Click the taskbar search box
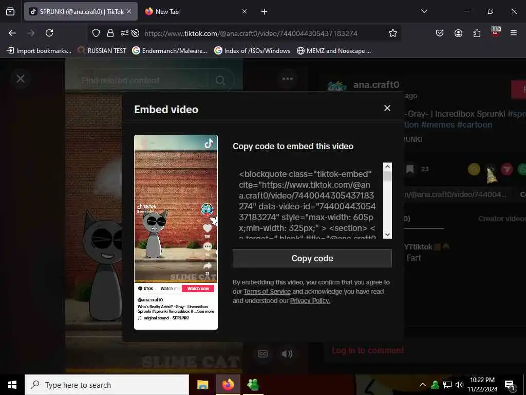This screenshot has width=526, height=395. tap(107, 385)
